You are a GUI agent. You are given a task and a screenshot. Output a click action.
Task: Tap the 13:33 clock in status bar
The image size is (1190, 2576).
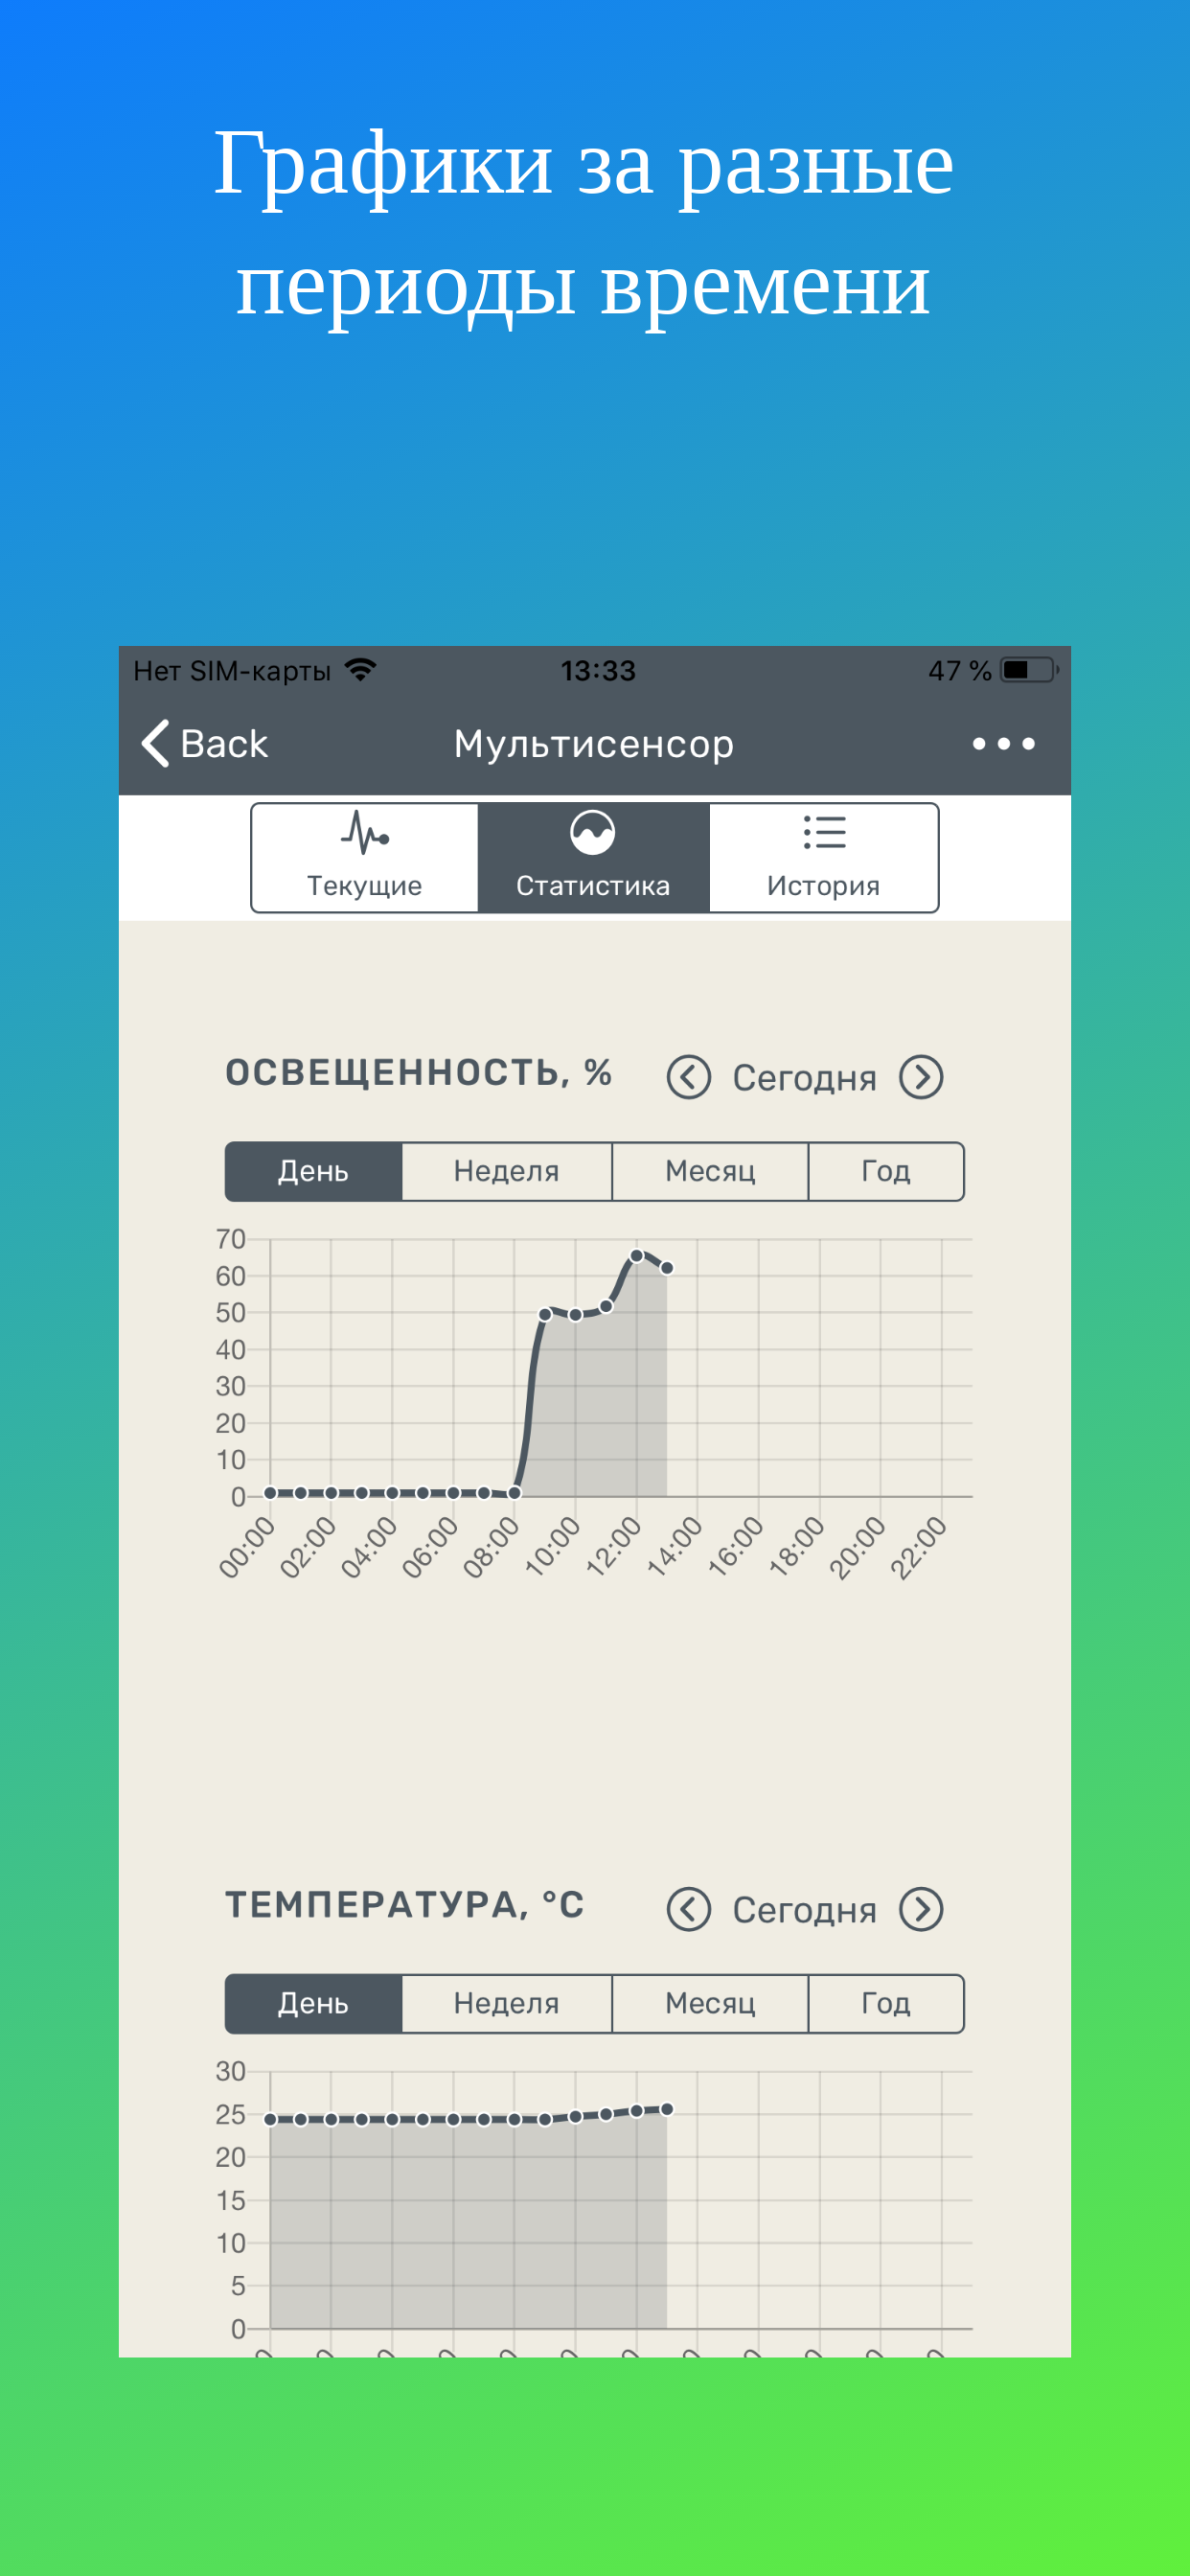click(x=598, y=670)
